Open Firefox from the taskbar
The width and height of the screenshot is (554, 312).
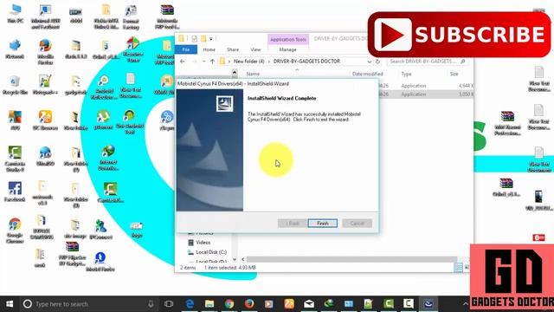point(249,304)
